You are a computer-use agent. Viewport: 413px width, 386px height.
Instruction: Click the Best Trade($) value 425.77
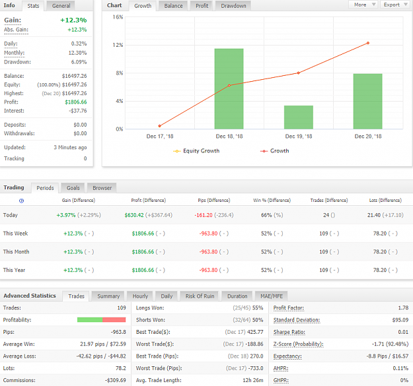(255, 332)
